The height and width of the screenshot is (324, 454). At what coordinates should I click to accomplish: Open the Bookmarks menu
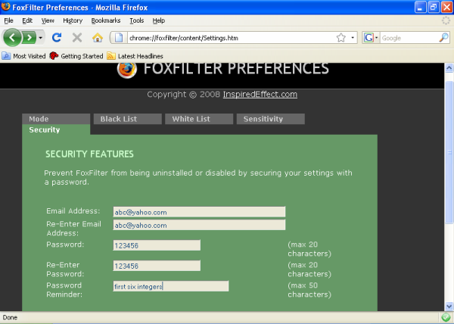pyautogui.click(x=106, y=20)
